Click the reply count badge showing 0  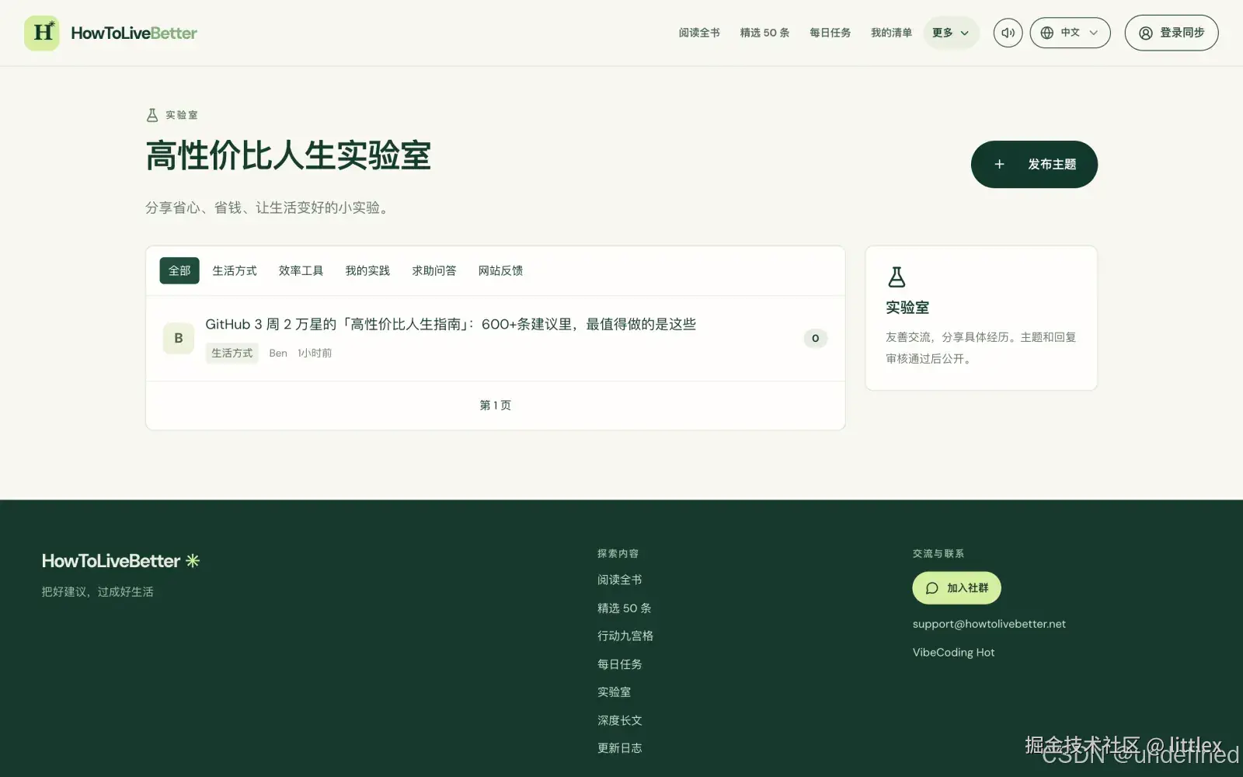pos(815,338)
